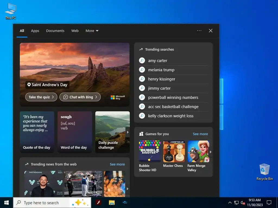Open the Recycle Bin desktop icon

[x=264, y=172]
